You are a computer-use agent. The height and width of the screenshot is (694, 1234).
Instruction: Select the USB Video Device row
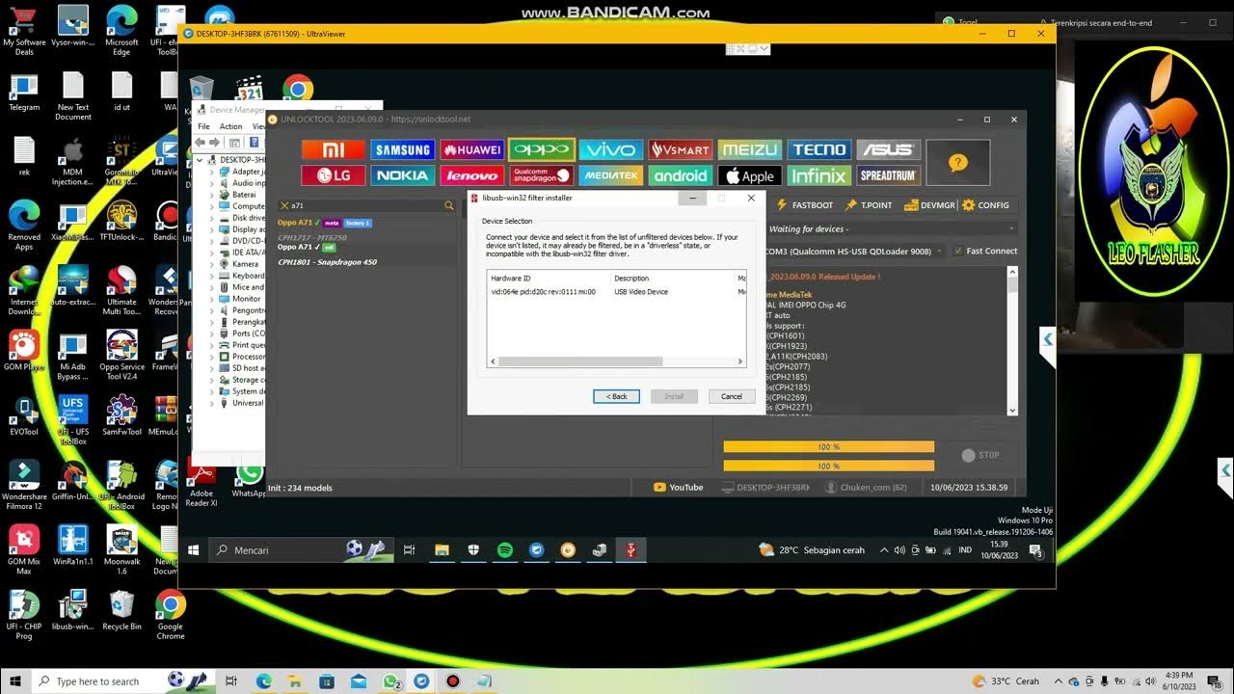616,292
